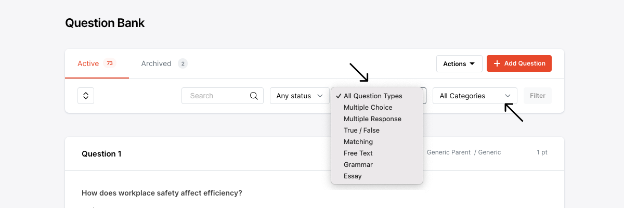Choose Multiple Response question type
This screenshot has width=624, height=208.
pos(372,119)
